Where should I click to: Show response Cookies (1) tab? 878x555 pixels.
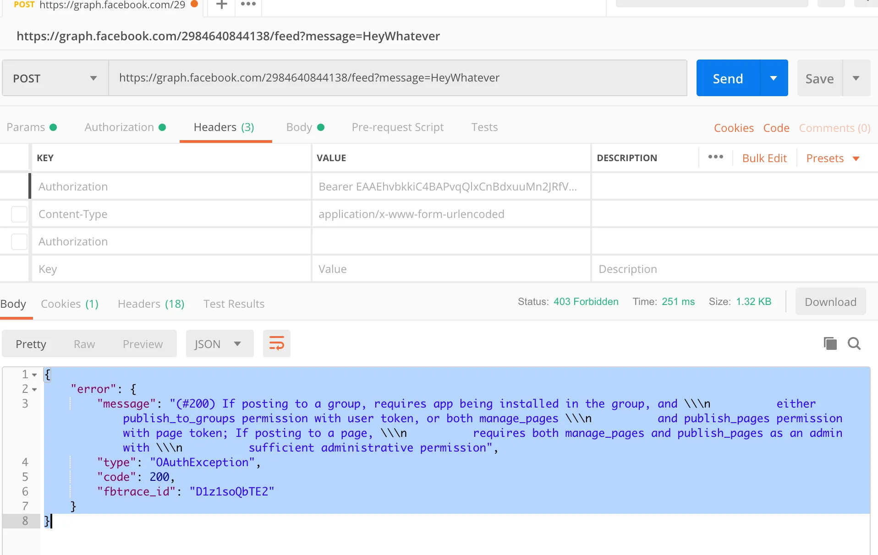coord(70,304)
